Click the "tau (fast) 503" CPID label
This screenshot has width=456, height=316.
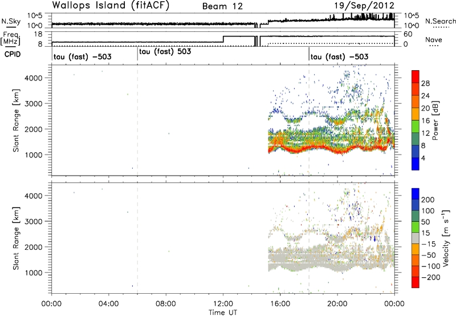165,52
